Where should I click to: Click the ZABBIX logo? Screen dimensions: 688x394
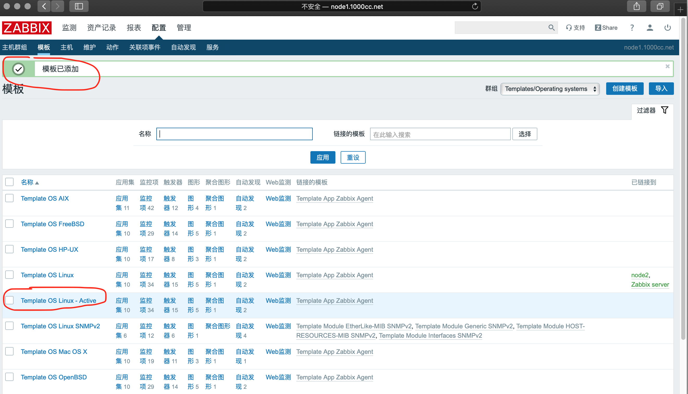27,28
